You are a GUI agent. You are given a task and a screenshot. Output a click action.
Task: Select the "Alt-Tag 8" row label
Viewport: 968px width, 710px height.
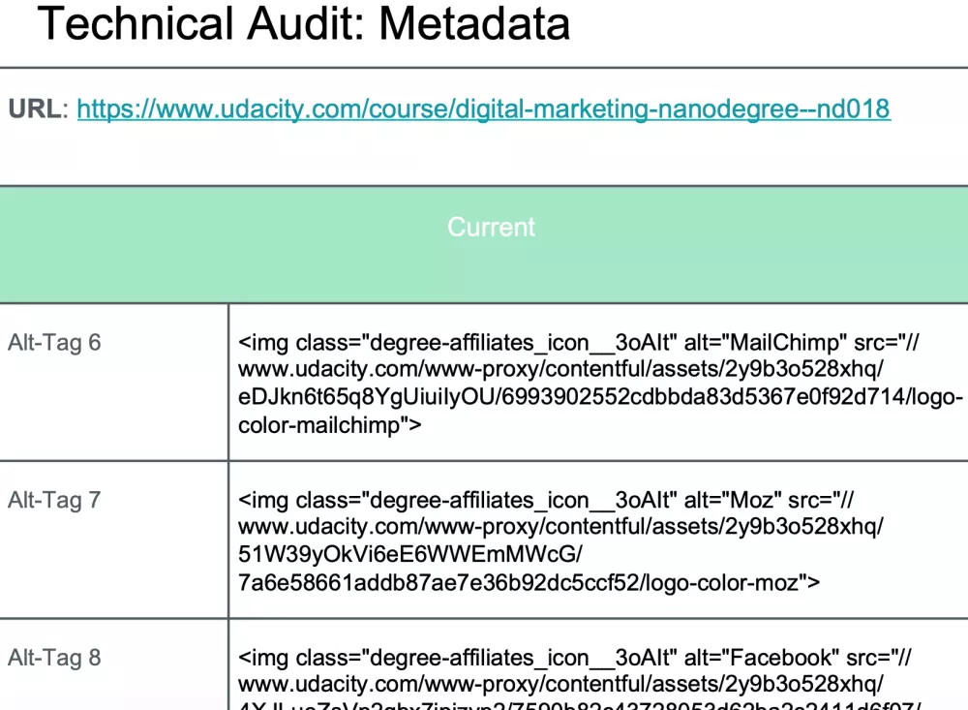click(x=54, y=658)
